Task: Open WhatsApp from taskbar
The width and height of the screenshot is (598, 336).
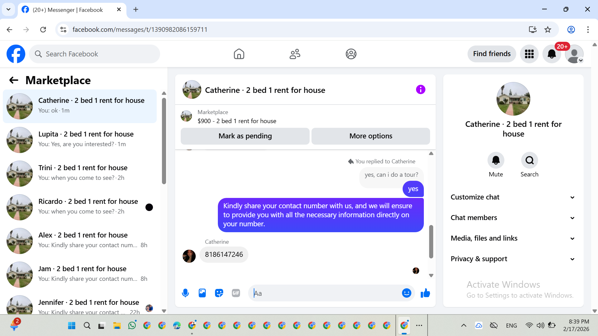Action: point(132,325)
